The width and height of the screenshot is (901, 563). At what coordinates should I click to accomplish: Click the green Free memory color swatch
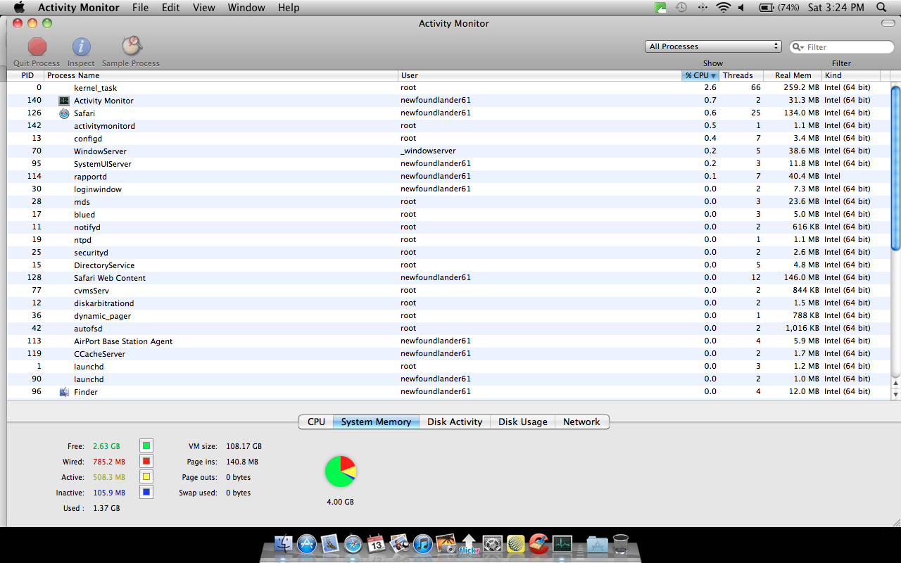146,445
